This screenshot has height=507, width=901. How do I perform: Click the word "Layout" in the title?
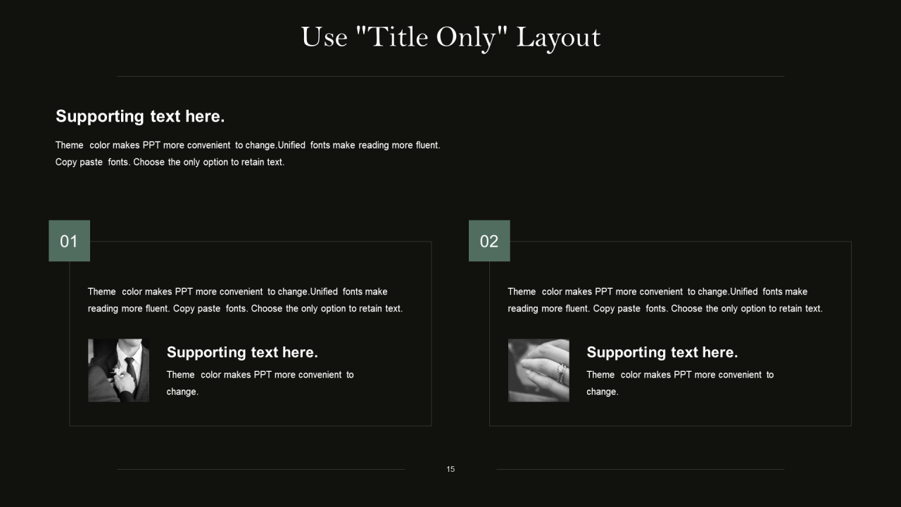pos(559,37)
